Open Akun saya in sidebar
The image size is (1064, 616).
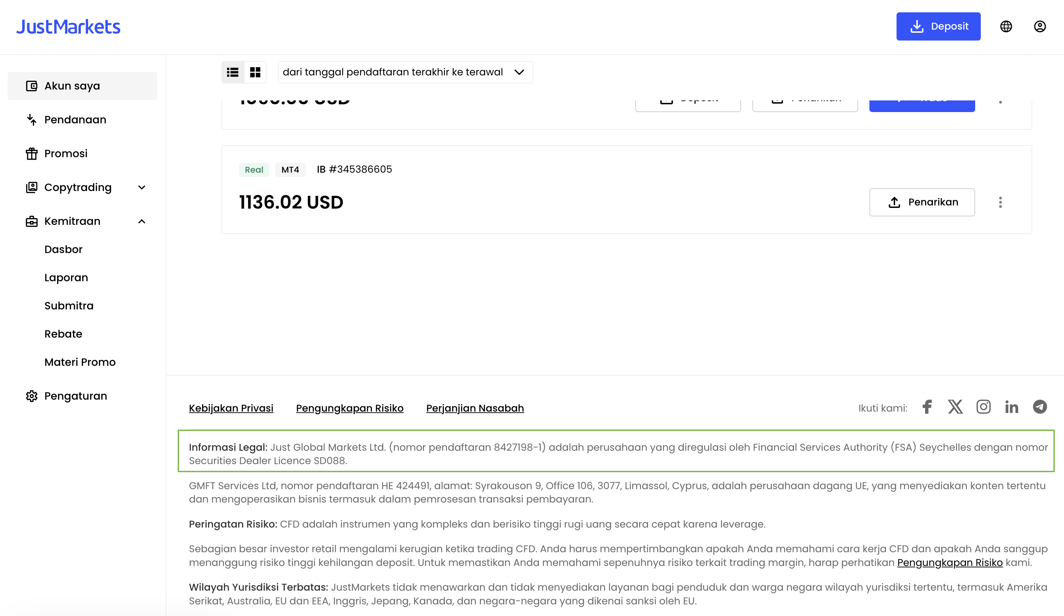click(82, 86)
